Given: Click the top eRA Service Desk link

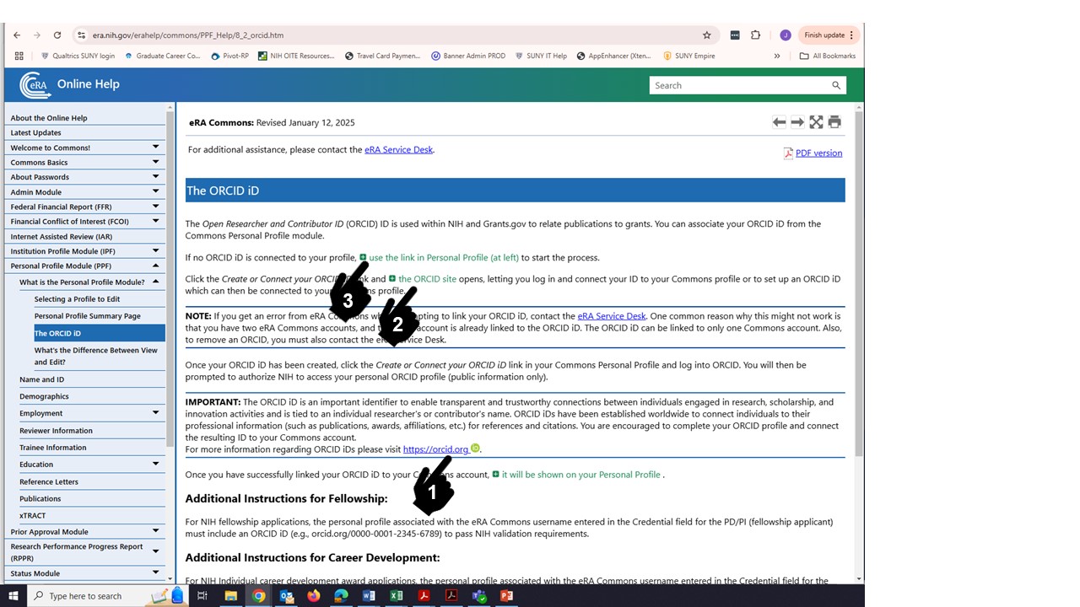Looking at the screenshot, I should (398, 150).
